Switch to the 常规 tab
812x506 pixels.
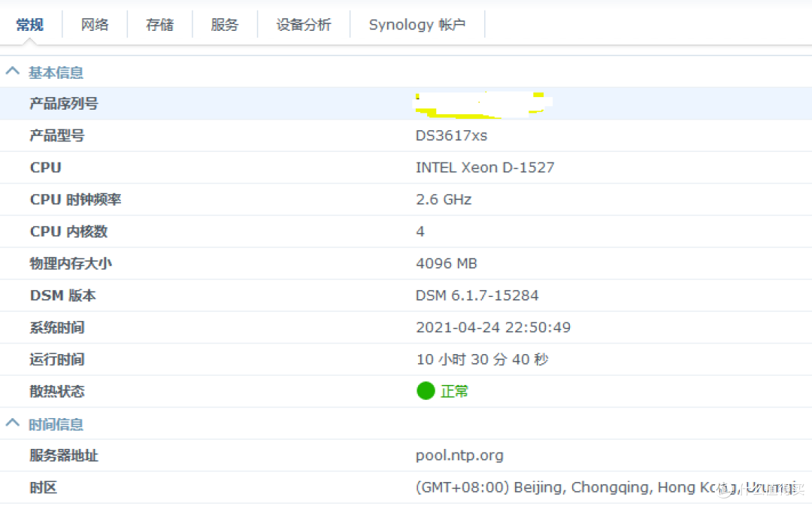pyautogui.click(x=30, y=25)
